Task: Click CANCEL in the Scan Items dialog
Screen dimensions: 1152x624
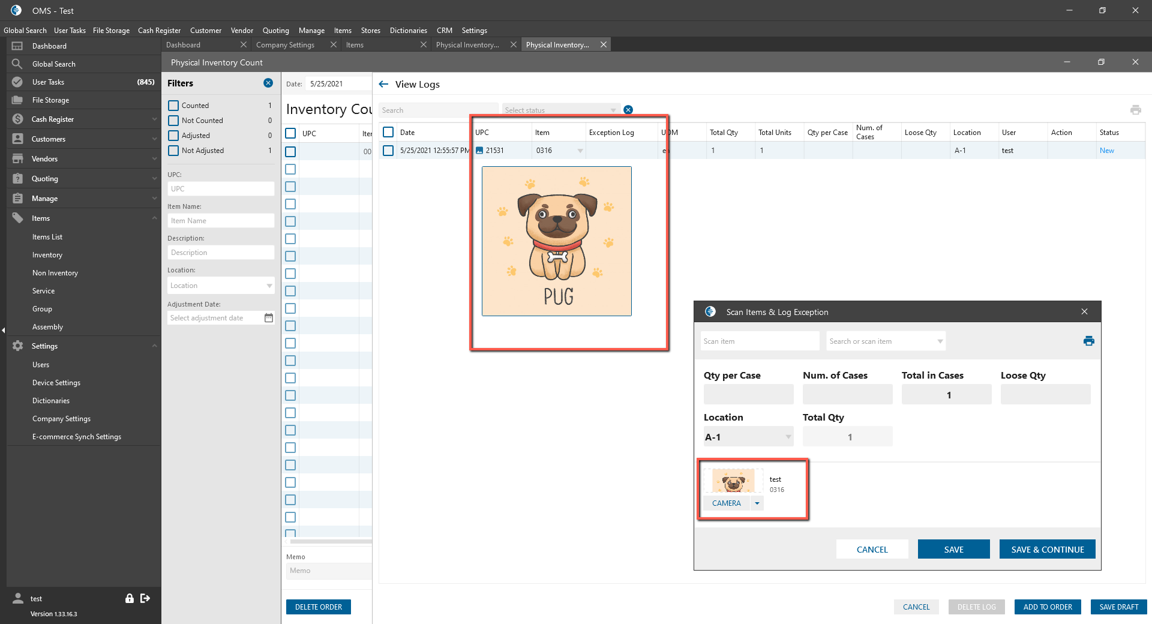Action: (x=872, y=549)
